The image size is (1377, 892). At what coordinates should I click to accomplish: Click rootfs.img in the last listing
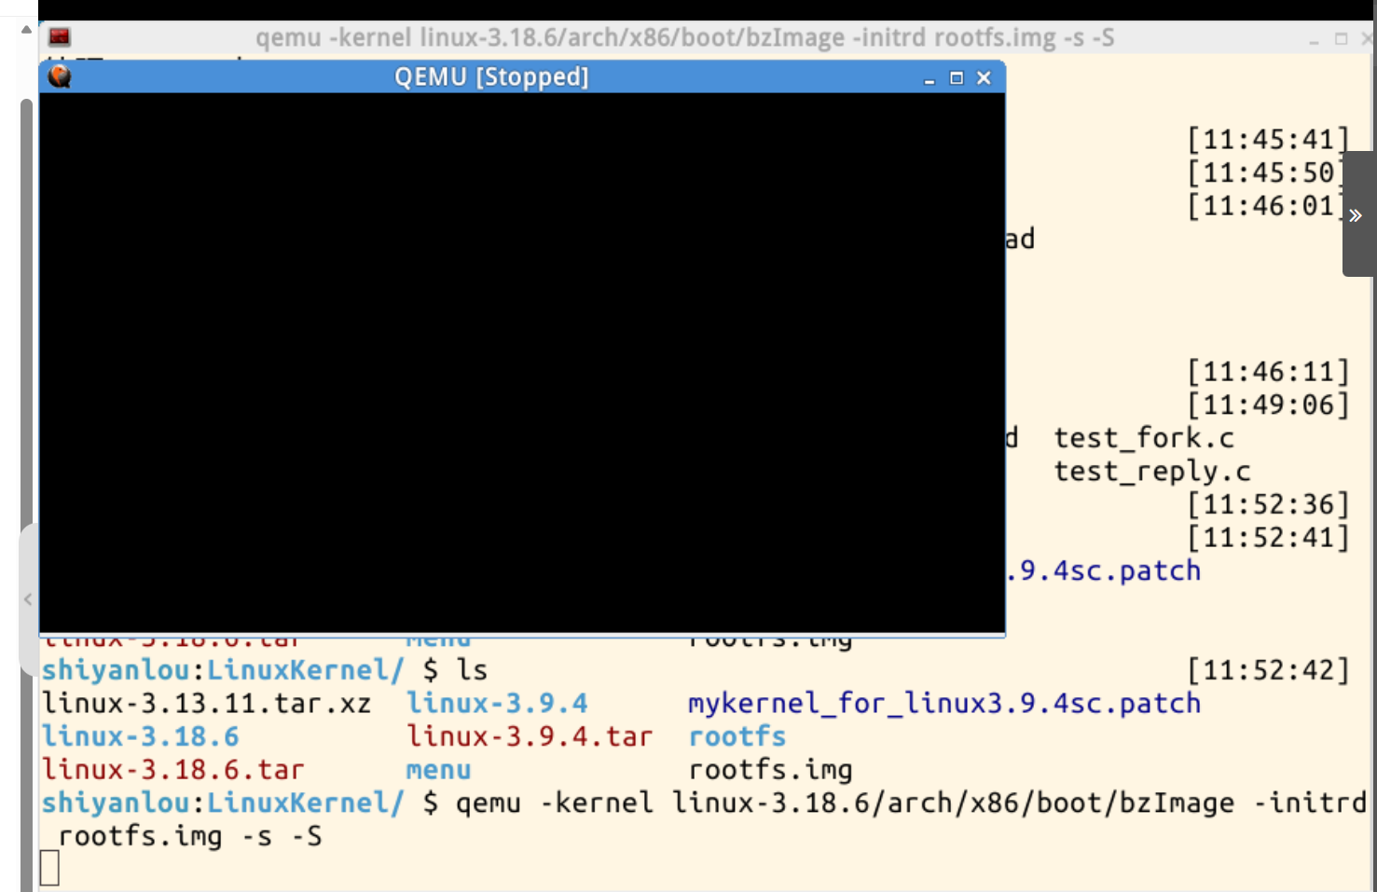[771, 770]
